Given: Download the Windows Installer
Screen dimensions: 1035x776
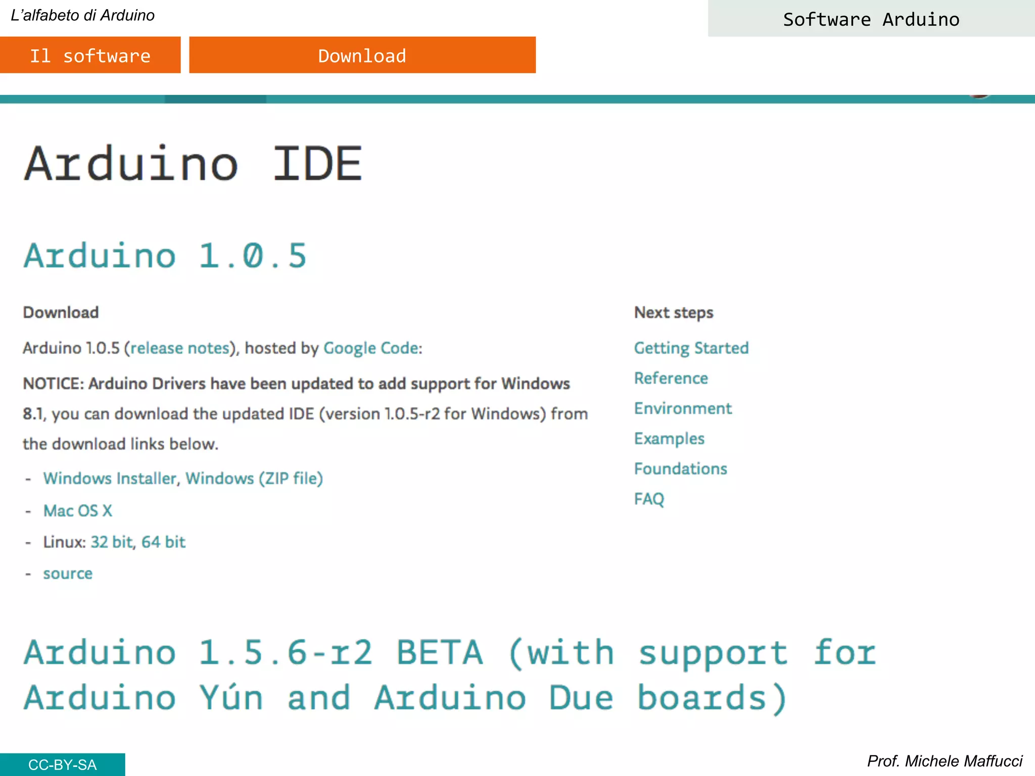Looking at the screenshot, I should click(110, 478).
